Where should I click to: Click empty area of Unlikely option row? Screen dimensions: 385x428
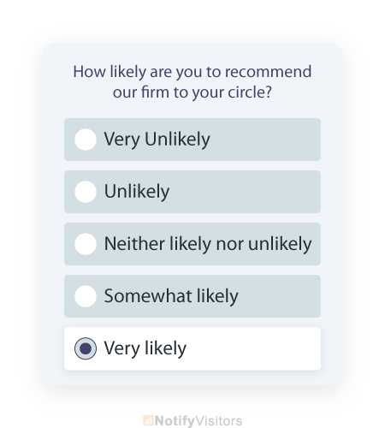click(246, 192)
